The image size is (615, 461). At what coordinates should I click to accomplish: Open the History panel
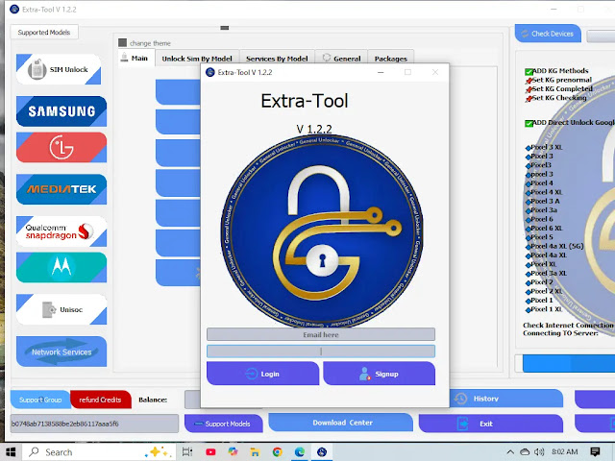click(x=506, y=399)
